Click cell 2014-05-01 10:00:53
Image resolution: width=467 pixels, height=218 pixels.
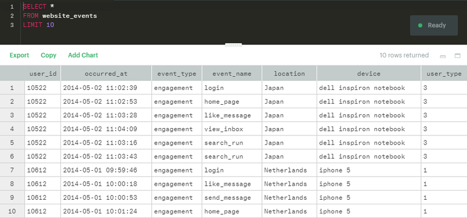pyautogui.click(x=106, y=198)
